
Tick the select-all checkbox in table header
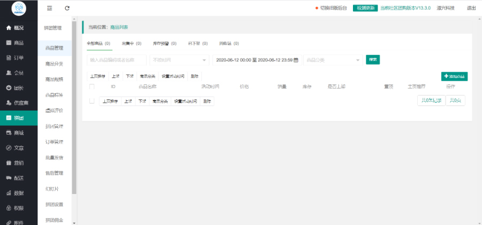pyautogui.click(x=92, y=87)
